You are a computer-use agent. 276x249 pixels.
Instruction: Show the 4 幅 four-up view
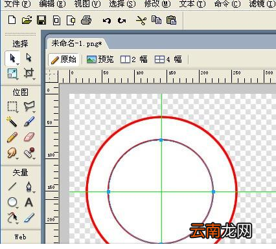point(168,60)
